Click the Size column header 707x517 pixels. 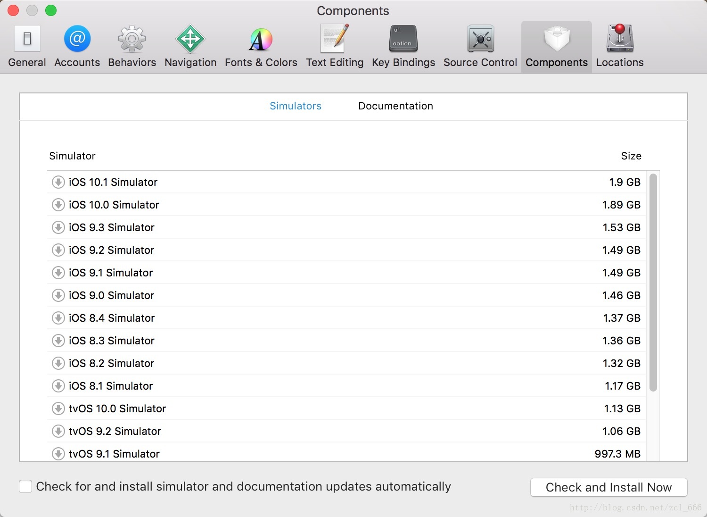coord(631,156)
